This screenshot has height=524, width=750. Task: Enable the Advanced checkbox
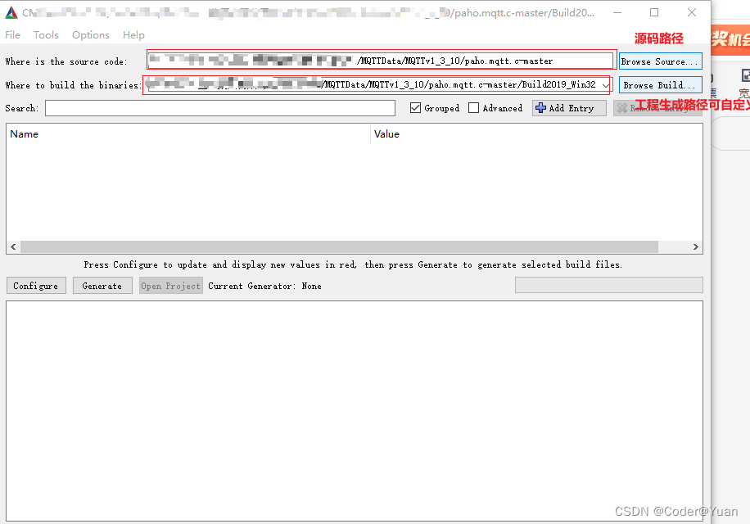[473, 108]
